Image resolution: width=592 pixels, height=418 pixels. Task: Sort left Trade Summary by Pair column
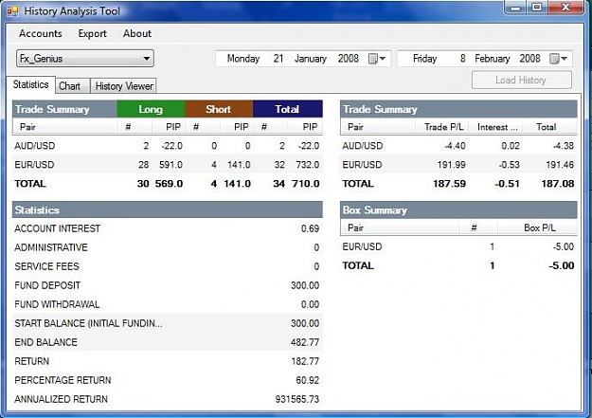[65, 127]
